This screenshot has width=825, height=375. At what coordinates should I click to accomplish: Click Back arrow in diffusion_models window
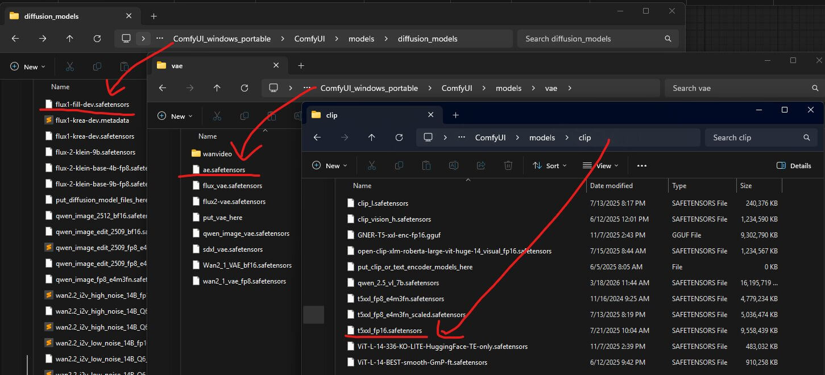click(15, 39)
